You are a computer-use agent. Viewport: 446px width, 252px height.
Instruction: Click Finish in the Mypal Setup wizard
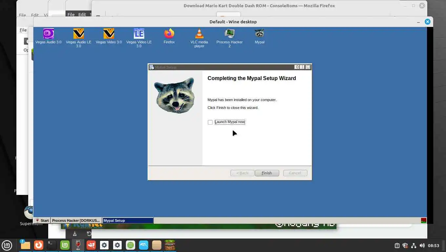tap(267, 173)
